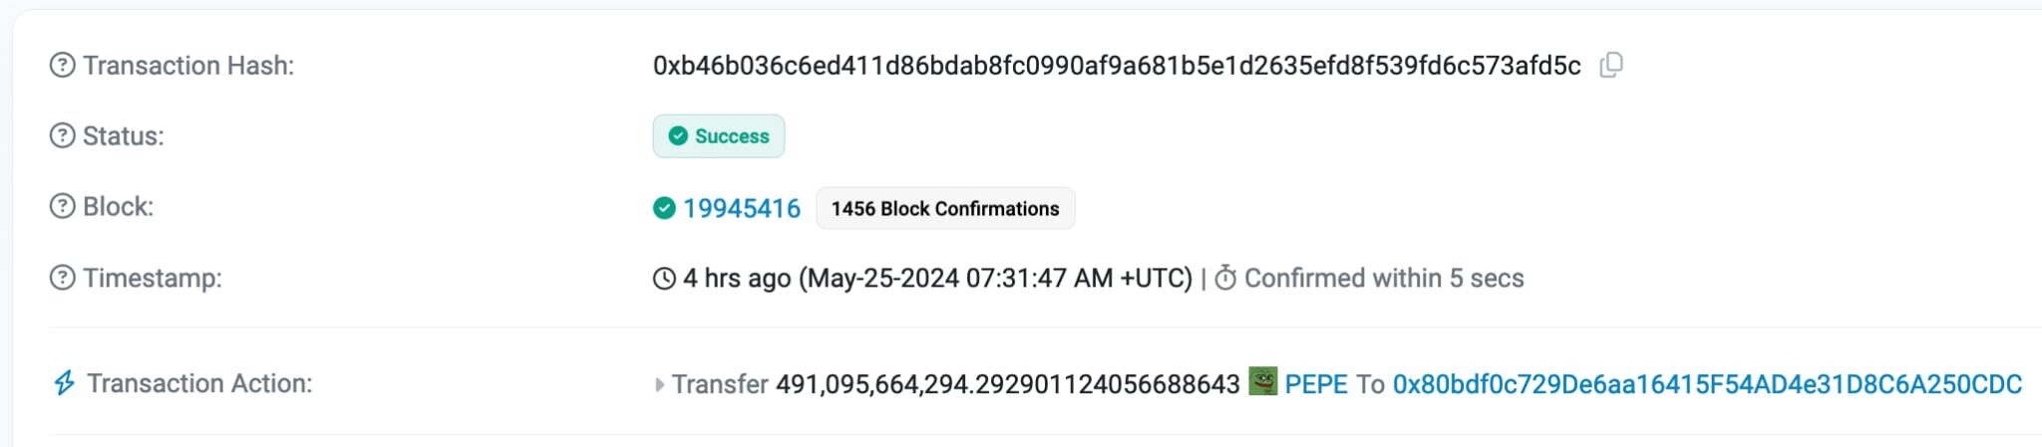Click the help icon beside Status

(62, 136)
